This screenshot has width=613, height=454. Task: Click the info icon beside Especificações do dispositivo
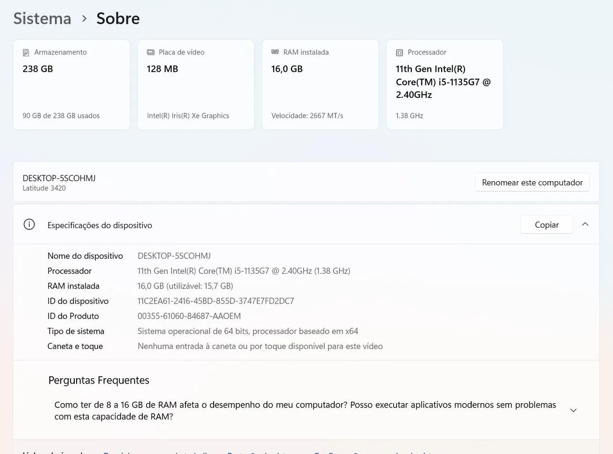[x=29, y=224]
